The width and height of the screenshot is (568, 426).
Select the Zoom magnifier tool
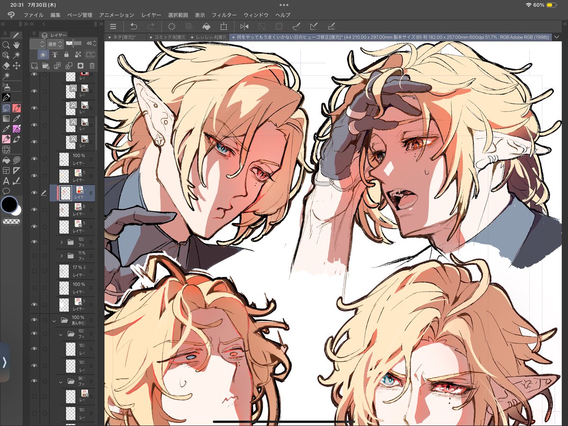[6, 44]
